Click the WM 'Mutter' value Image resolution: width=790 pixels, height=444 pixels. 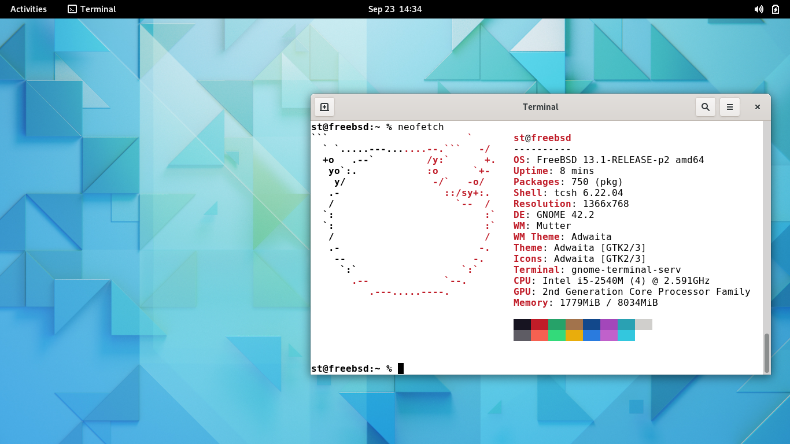554,226
